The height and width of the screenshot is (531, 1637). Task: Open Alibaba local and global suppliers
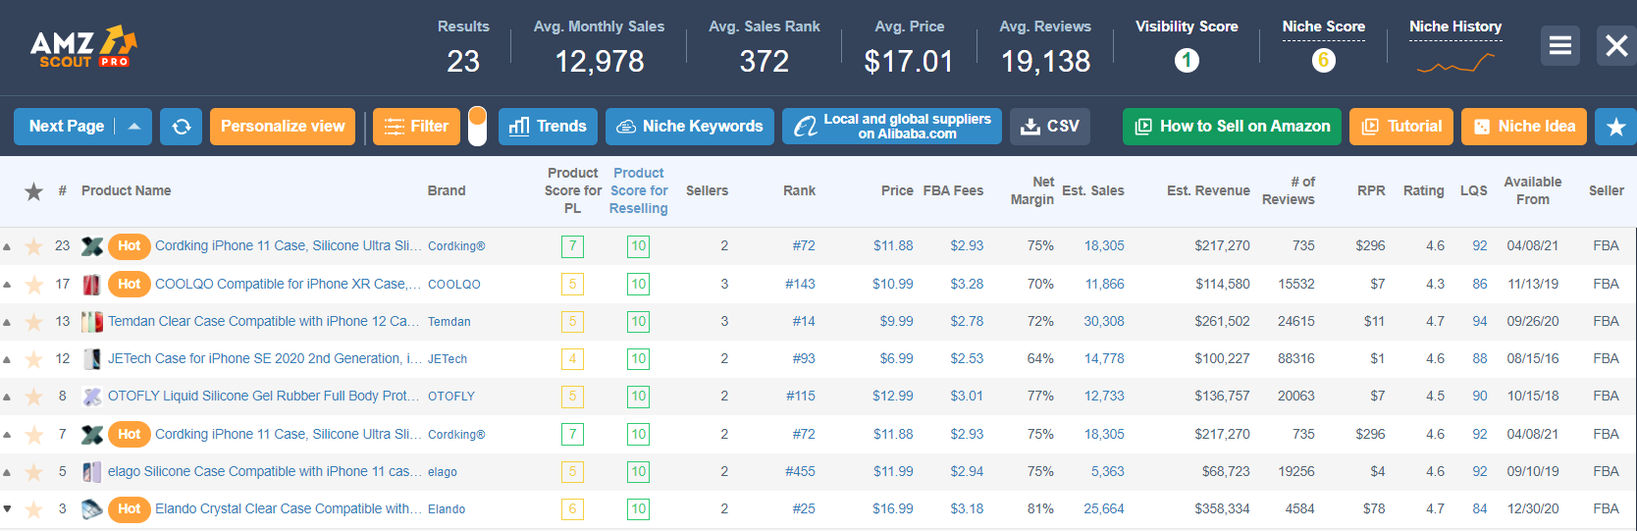[892, 127]
